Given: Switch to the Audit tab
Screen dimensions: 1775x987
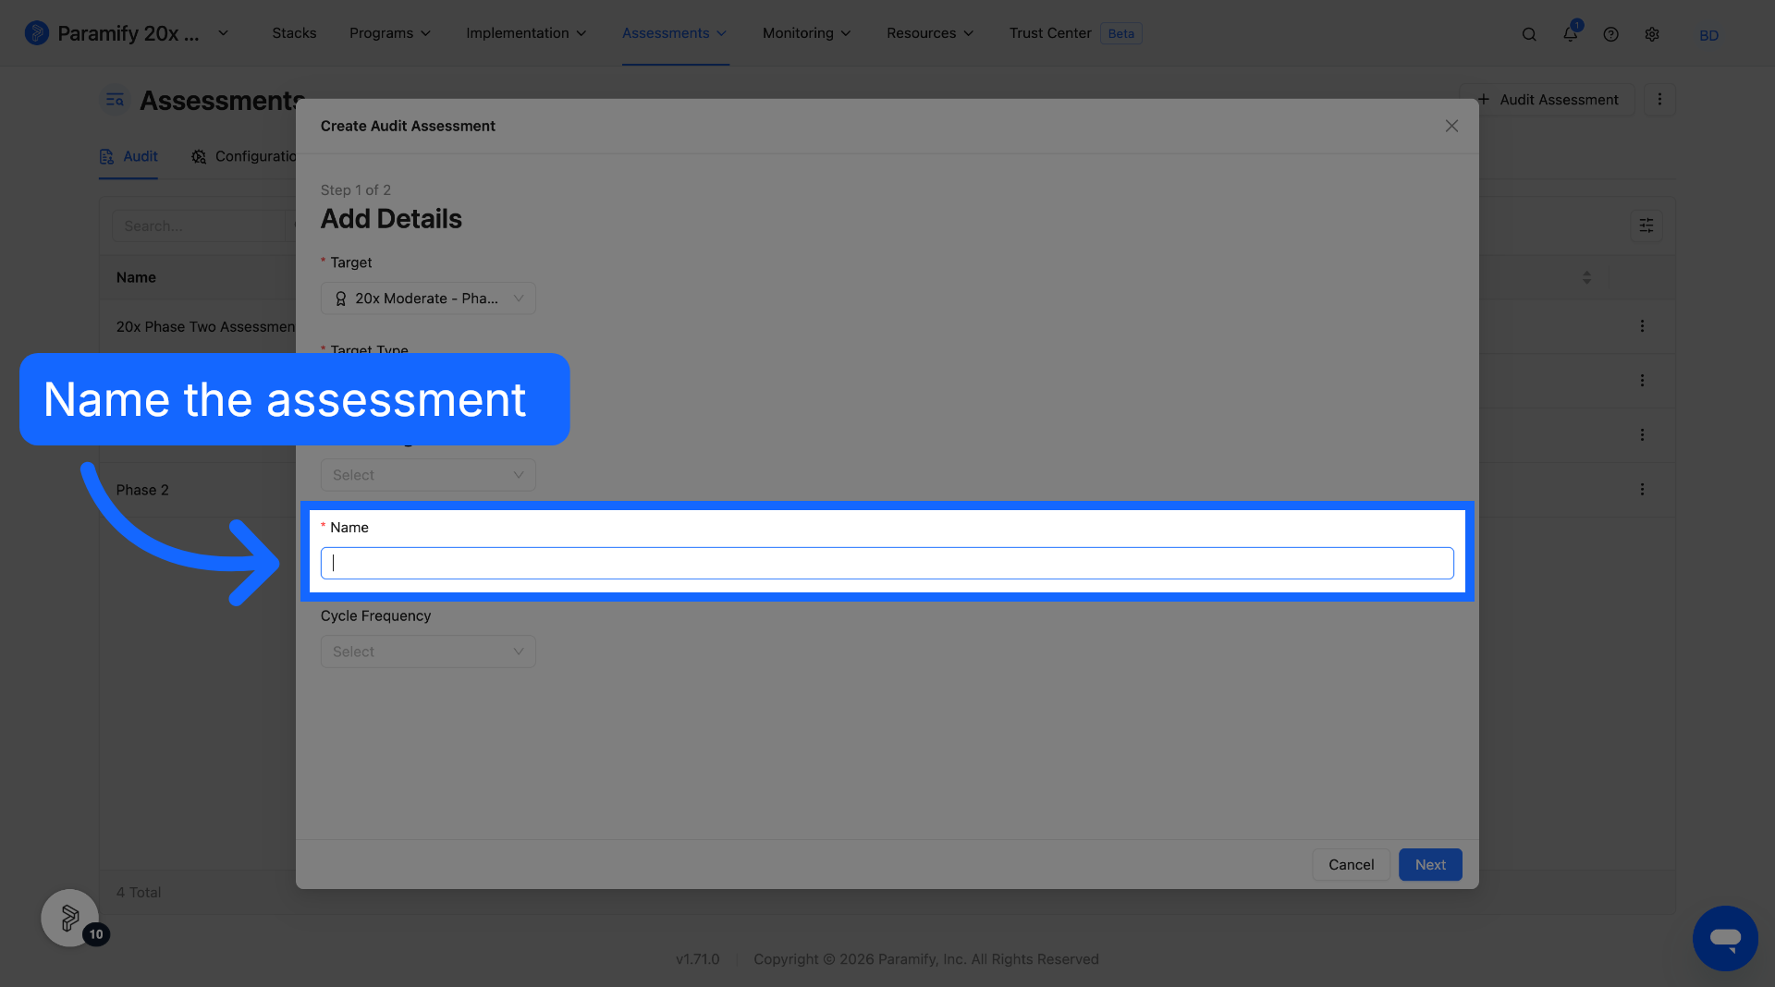Looking at the screenshot, I should click(129, 156).
